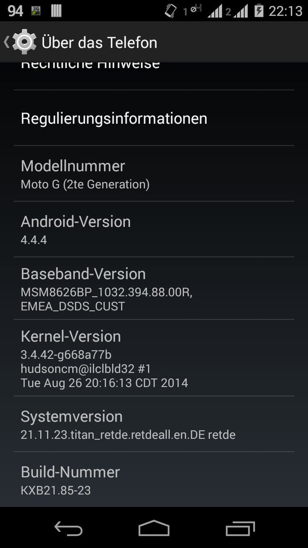This screenshot has height=548, width=308.
Task: Open recent apps via the navigation bar
Action: pos(240,528)
